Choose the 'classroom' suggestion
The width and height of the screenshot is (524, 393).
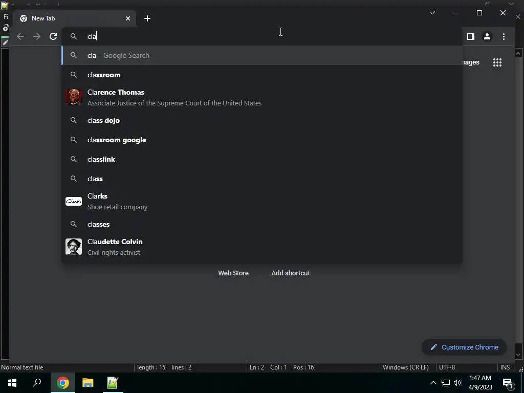pos(262,75)
